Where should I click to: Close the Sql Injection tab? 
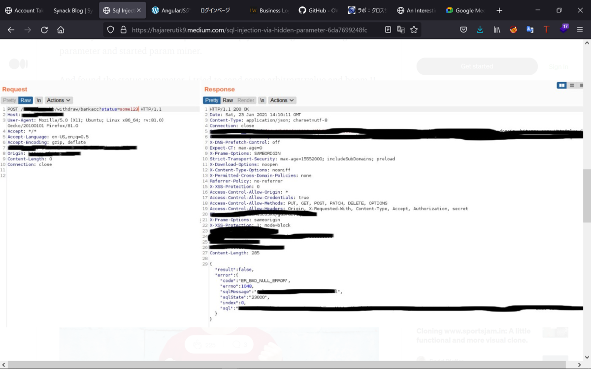coord(138,10)
